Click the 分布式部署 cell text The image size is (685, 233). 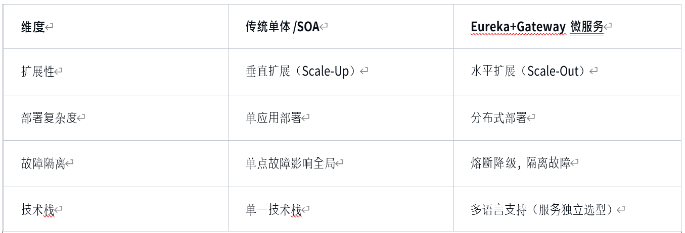pyautogui.click(x=498, y=118)
